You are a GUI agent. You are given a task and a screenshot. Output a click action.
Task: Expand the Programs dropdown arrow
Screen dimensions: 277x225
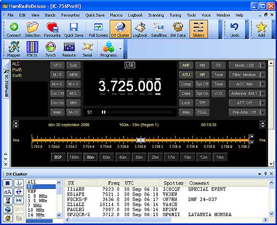120,49
